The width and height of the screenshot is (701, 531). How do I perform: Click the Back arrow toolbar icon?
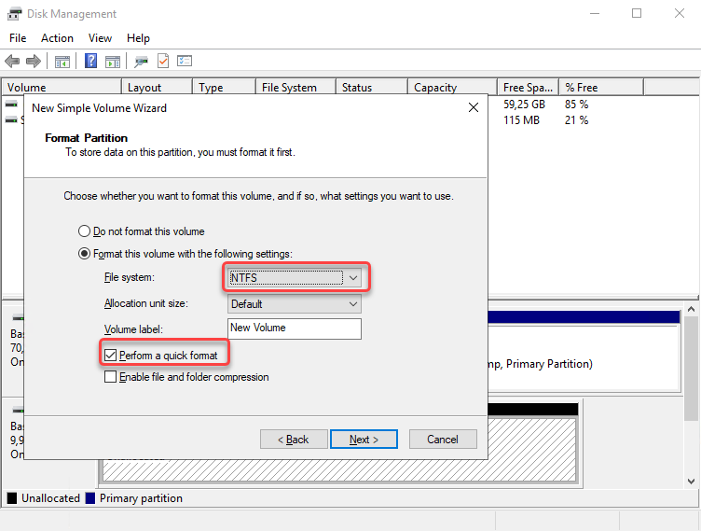point(12,62)
